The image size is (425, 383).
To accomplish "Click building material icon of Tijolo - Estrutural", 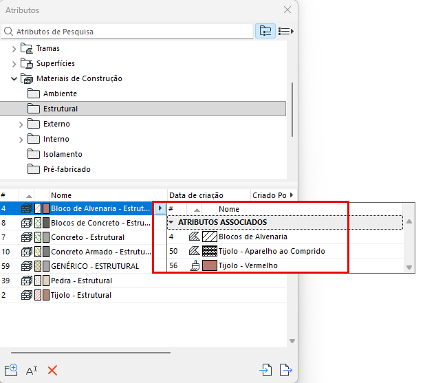I will point(27,295).
